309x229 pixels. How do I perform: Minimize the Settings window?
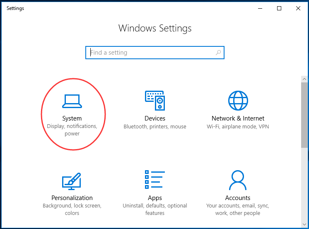[x=260, y=8]
